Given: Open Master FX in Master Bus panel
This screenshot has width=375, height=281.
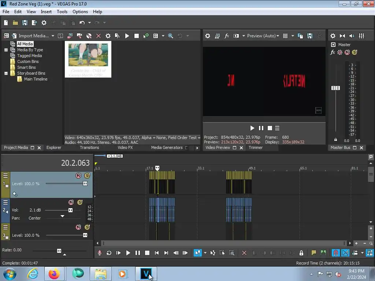Looking at the screenshot, I should (333, 52).
